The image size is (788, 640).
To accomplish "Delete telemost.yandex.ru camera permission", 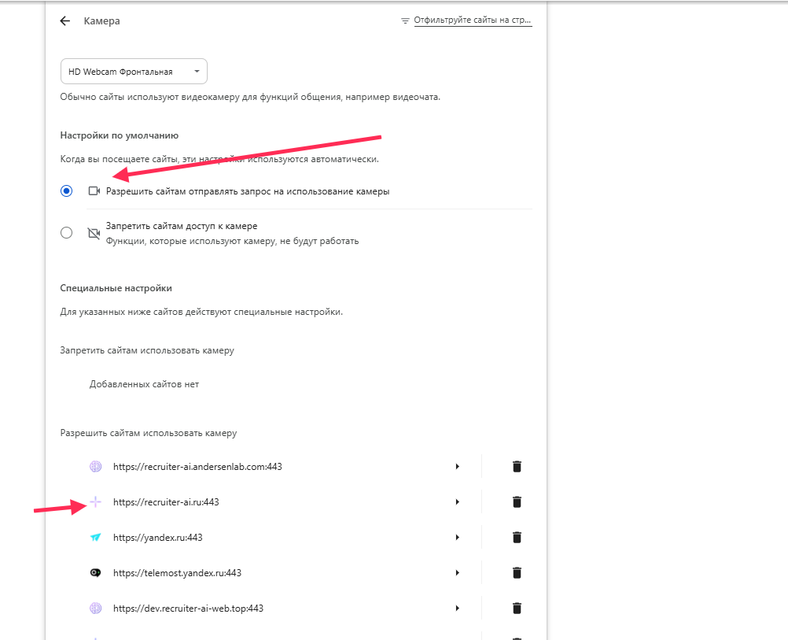I will (517, 573).
